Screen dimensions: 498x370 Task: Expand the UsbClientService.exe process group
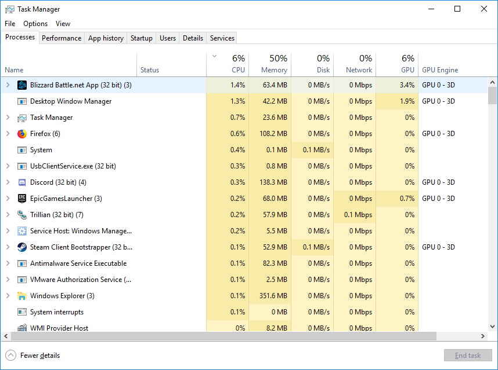8,166
